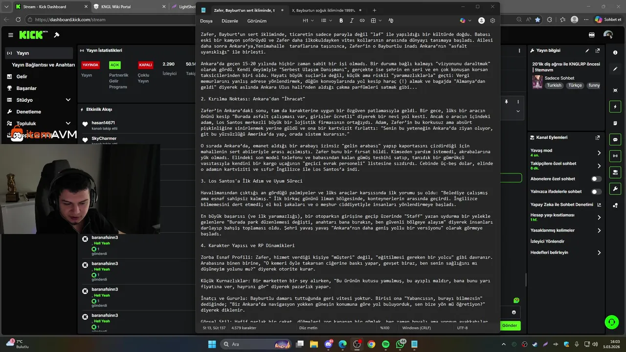Click the Windows Start button
Viewport: 626px width, 352px height.
coord(212,344)
